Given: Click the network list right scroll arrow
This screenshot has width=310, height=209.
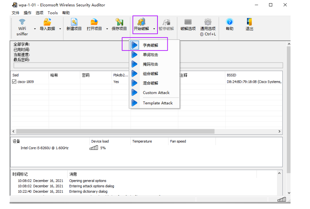Looking at the screenshot, I should coord(279,131).
